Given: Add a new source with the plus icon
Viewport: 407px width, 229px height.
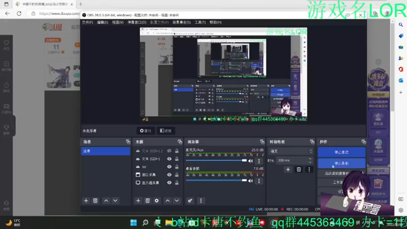Looking at the screenshot, I should tap(138, 201).
